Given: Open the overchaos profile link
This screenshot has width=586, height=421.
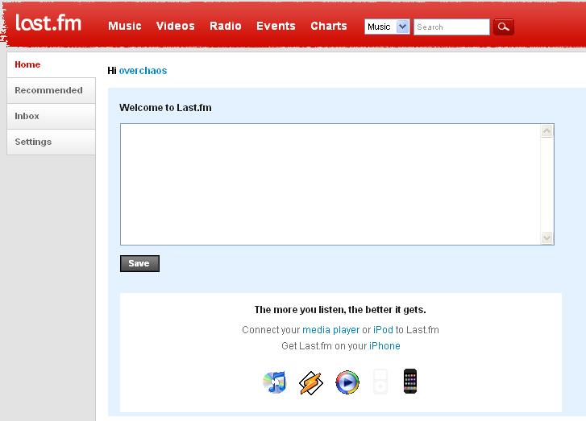Looking at the screenshot, I should pos(143,71).
